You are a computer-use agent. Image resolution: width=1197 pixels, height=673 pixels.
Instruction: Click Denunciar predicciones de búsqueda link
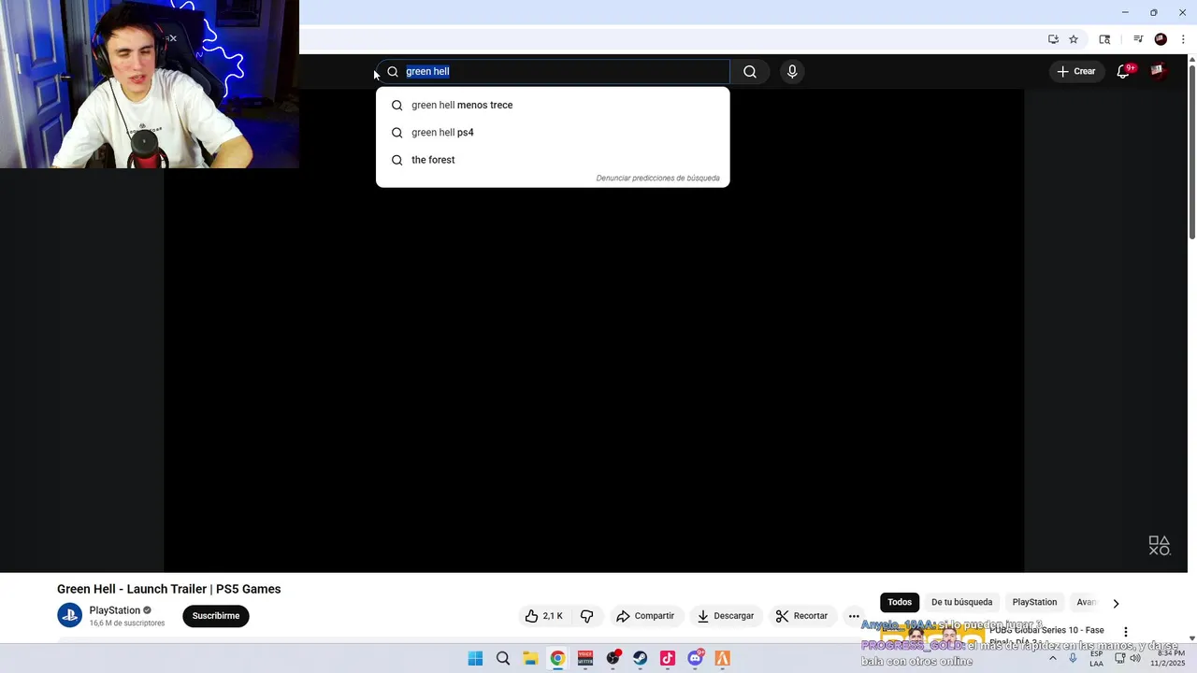(657, 178)
